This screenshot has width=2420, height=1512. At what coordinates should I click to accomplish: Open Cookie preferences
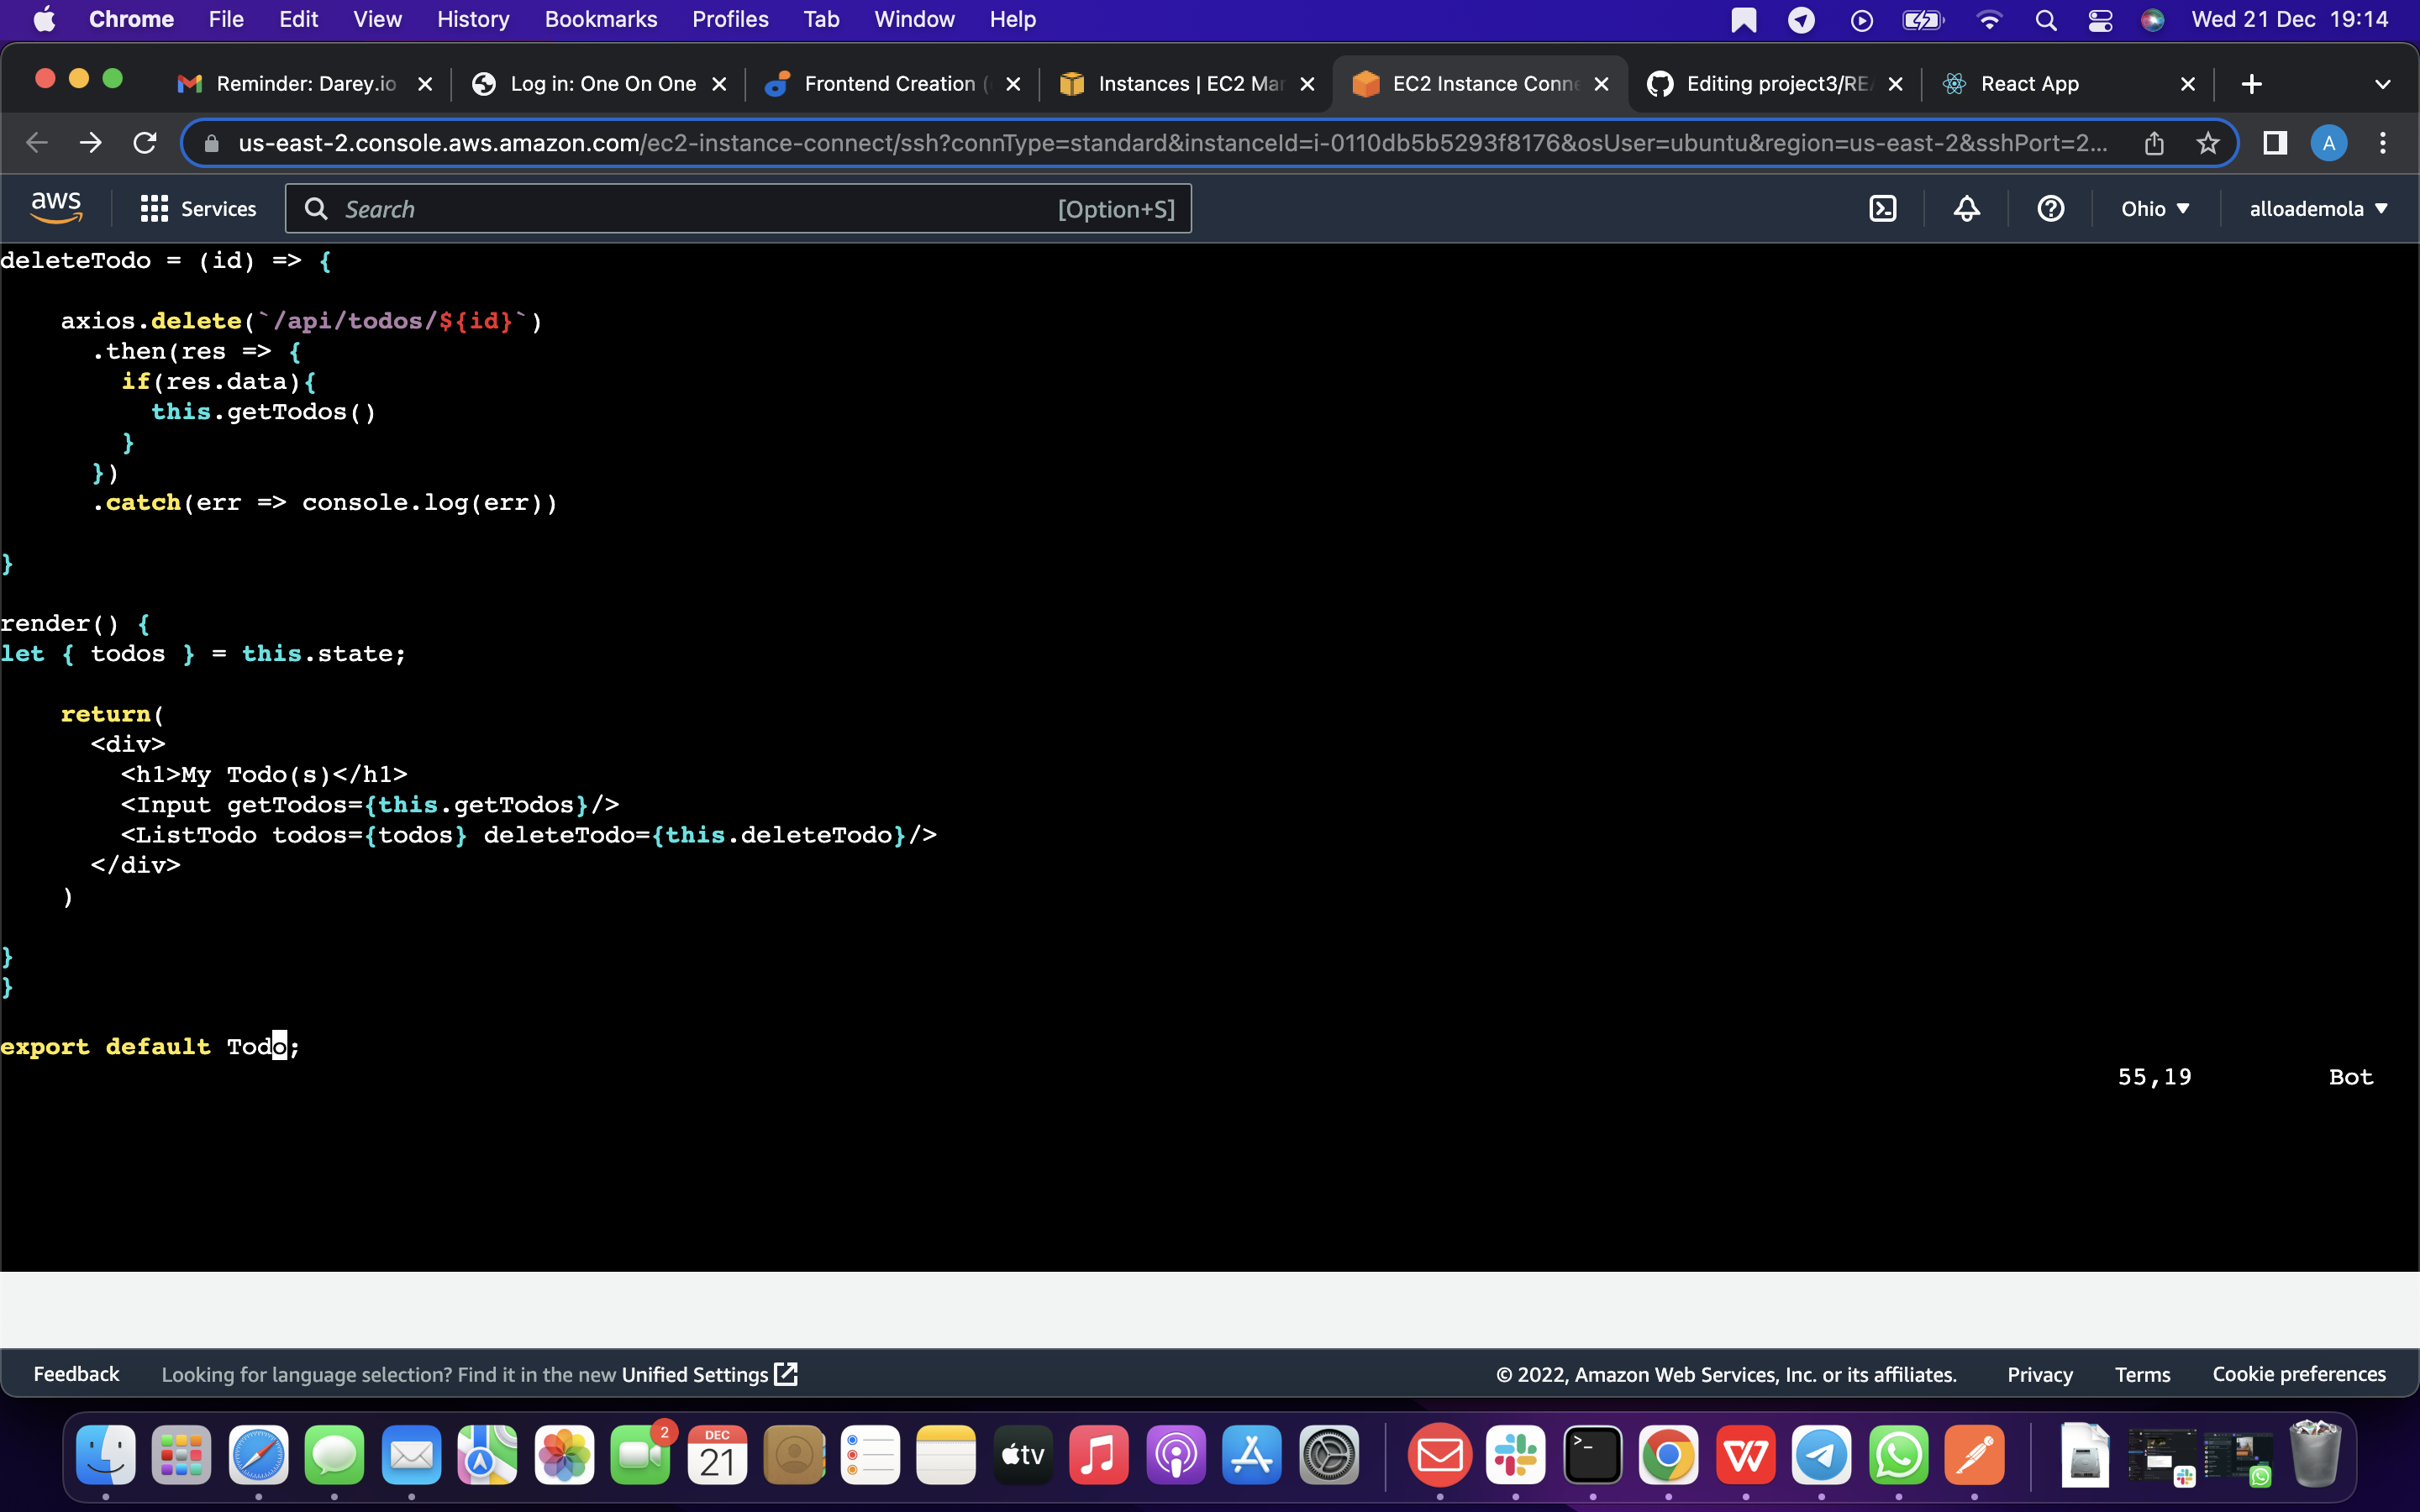2298,1373
